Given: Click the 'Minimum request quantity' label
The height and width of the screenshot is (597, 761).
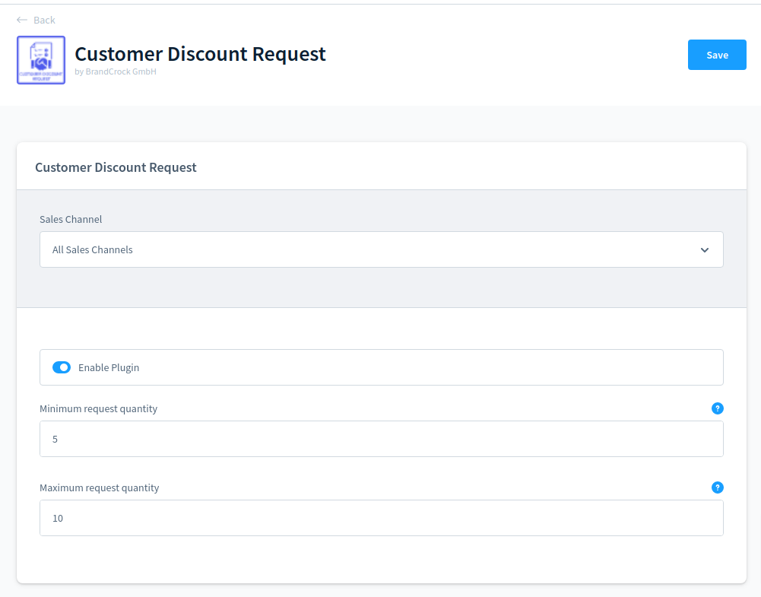Looking at the screenshot, I should click(99, 408).
